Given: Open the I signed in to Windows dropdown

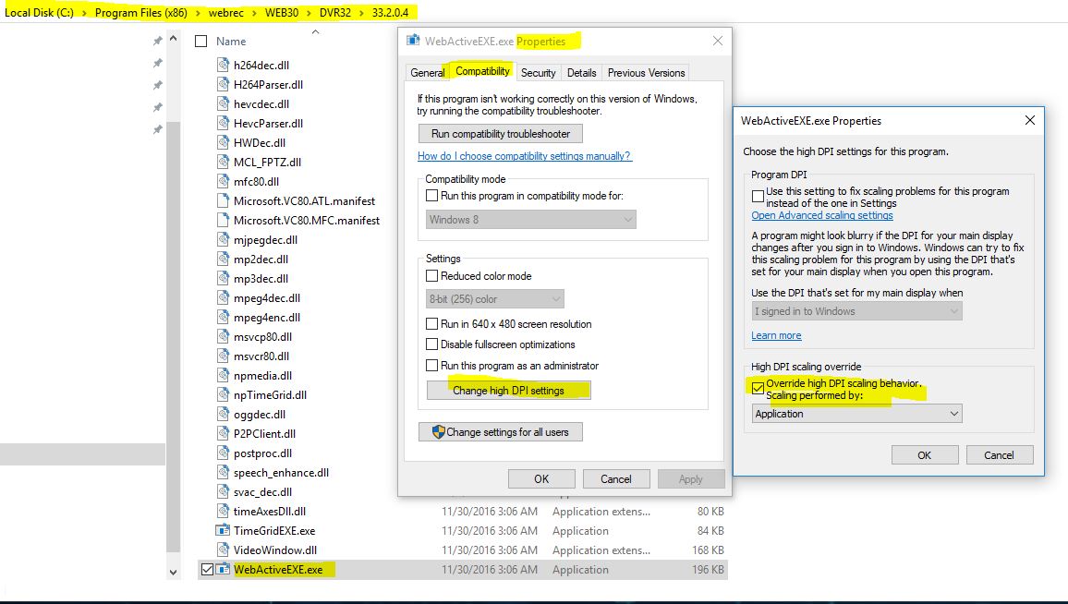Looking at the screenshot, I should click(x=856, y=311).
